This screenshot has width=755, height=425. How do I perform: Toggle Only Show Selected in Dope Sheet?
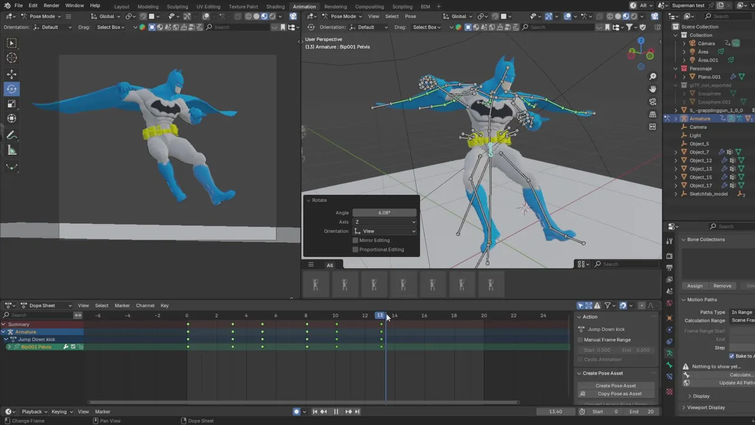[x=580, y=305]
